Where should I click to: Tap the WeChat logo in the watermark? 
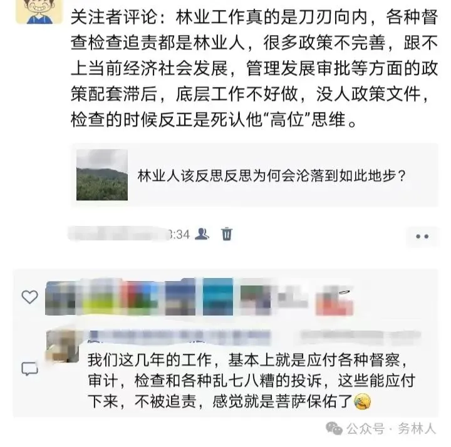click(x=334, y=429)
